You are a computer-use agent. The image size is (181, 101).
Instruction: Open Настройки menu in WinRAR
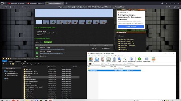(114, 56)
